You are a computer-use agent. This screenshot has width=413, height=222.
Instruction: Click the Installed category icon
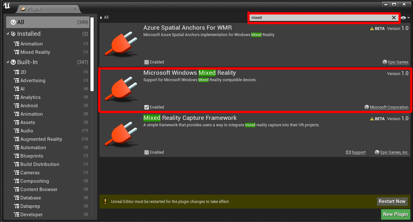[x=13, y=34]
